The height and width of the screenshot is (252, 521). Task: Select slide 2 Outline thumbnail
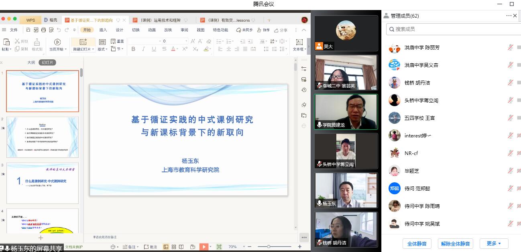point(43,137)
